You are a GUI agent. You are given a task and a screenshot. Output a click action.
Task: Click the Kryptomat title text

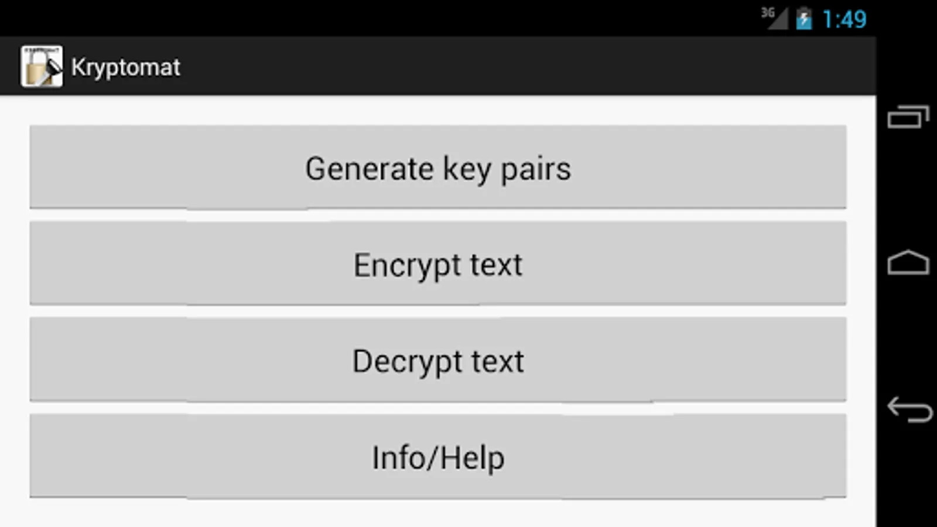(x=125, y=67)
